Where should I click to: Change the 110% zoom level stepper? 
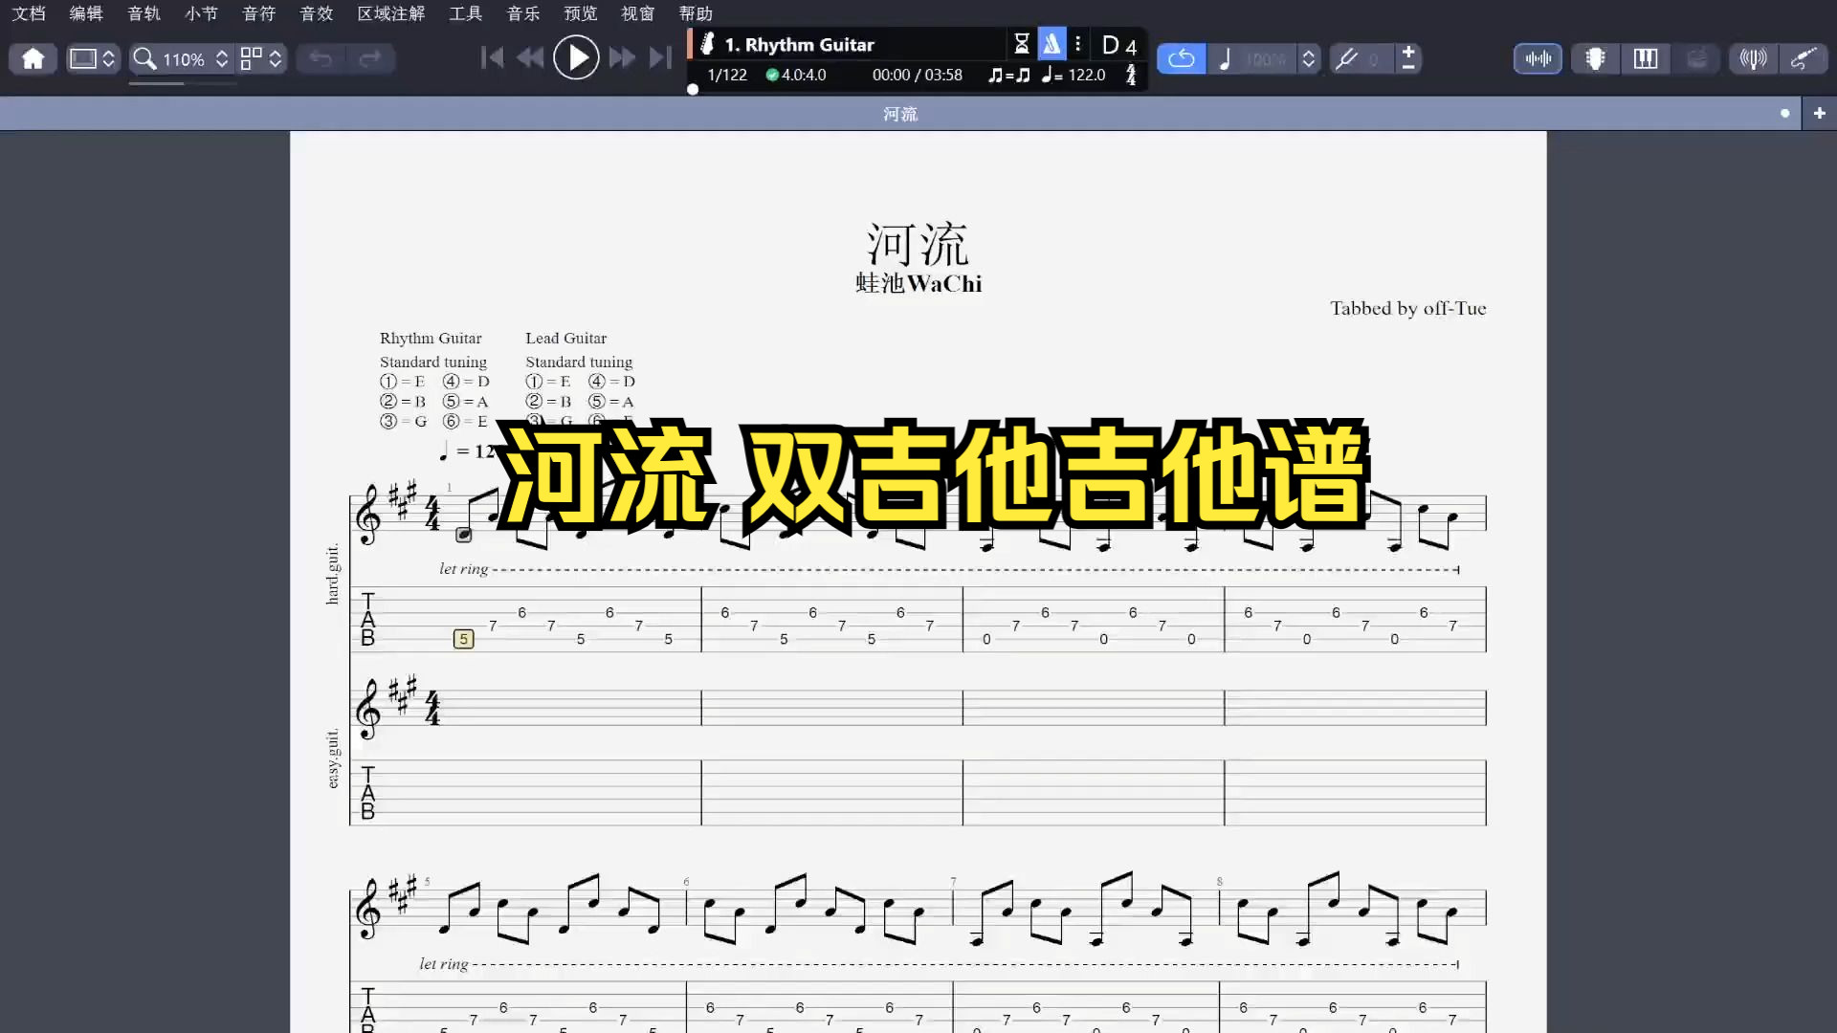click(x=222, y=58)
